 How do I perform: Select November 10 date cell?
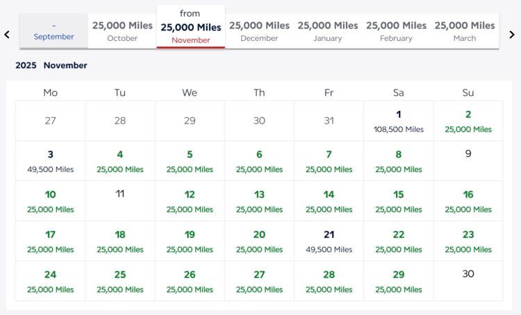click(51, 201)
